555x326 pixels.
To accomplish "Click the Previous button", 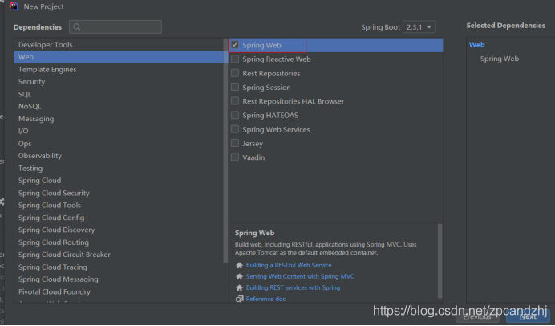I will click(x=477, y=316).
